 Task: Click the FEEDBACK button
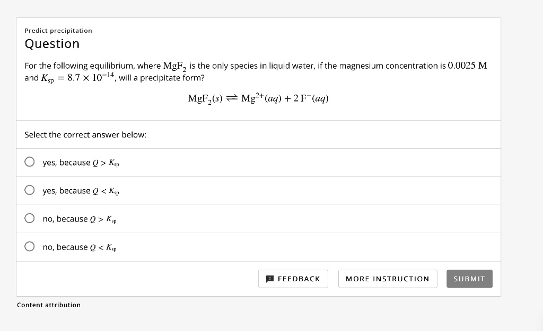(293, 279)
